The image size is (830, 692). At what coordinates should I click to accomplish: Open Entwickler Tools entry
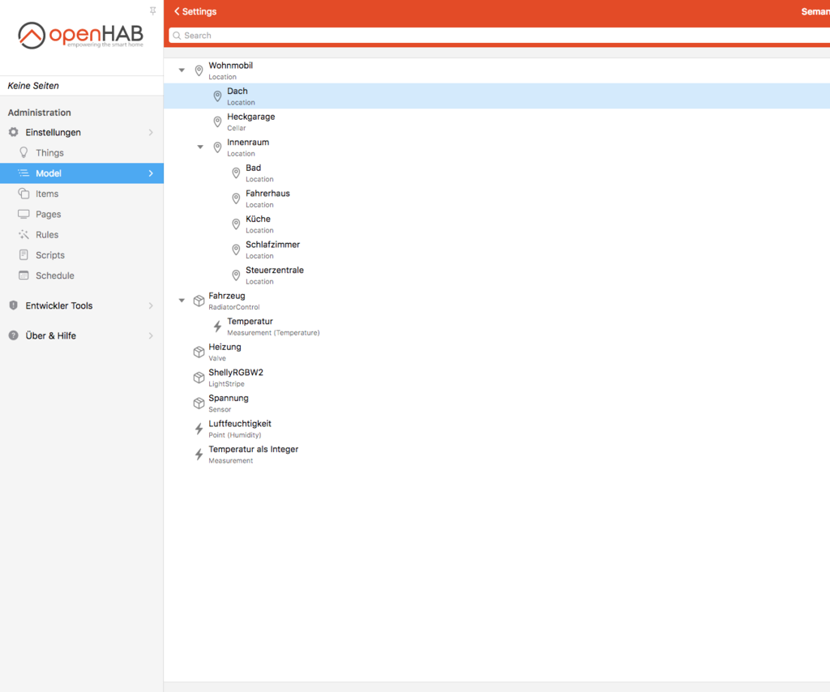pyautogui.click(x=82, y=305)
